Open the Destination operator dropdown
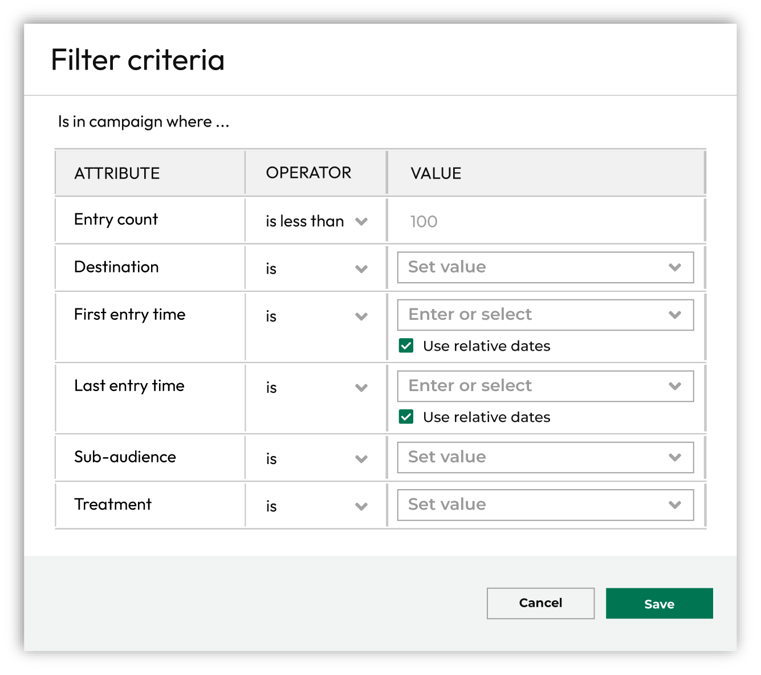Viewport: 761px width, 675px height. 316,269
